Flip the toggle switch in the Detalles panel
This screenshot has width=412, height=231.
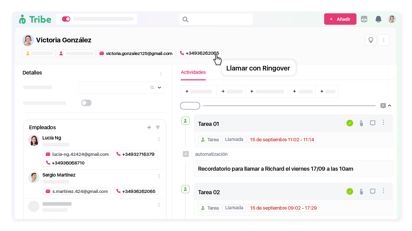click(x=86, y=103)
